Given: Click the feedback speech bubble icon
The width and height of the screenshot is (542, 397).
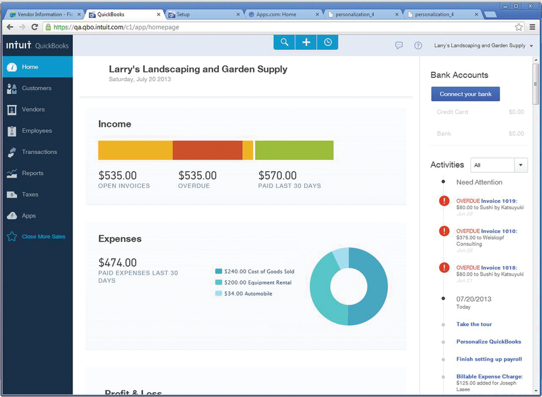Looking at the screenshot, I should pos(399,45).
